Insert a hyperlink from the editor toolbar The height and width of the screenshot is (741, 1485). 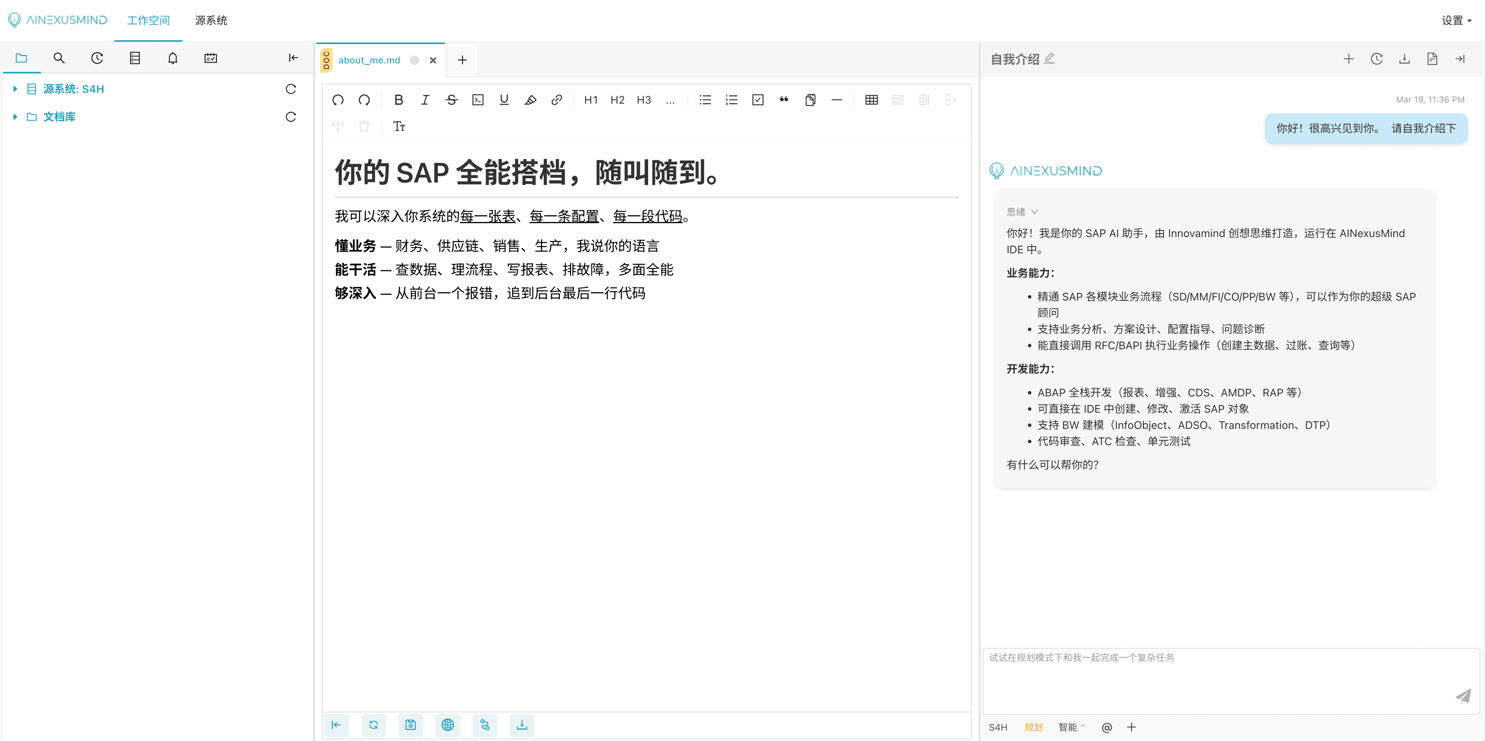pos(556,100)
